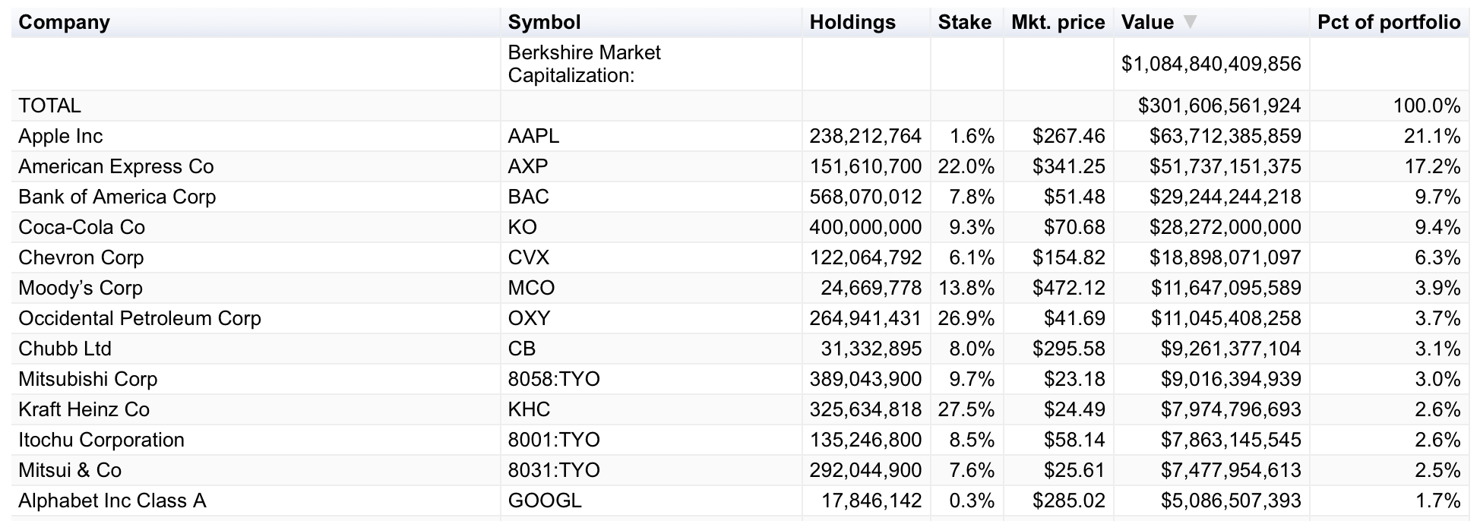The image size is (1480, 521).
Task: Click the GOOGL ticker symbol
Action: pyautogui.click(x=545, y=501)
